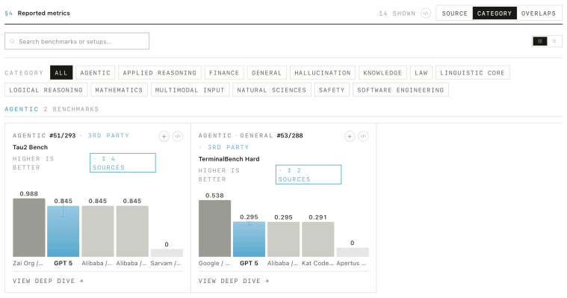
Task: Open embed code for Tau2 Bench card
Action: tap(178, 137)
